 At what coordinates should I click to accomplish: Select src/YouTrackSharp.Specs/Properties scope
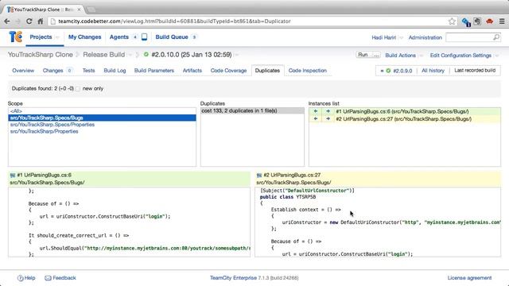102,125
